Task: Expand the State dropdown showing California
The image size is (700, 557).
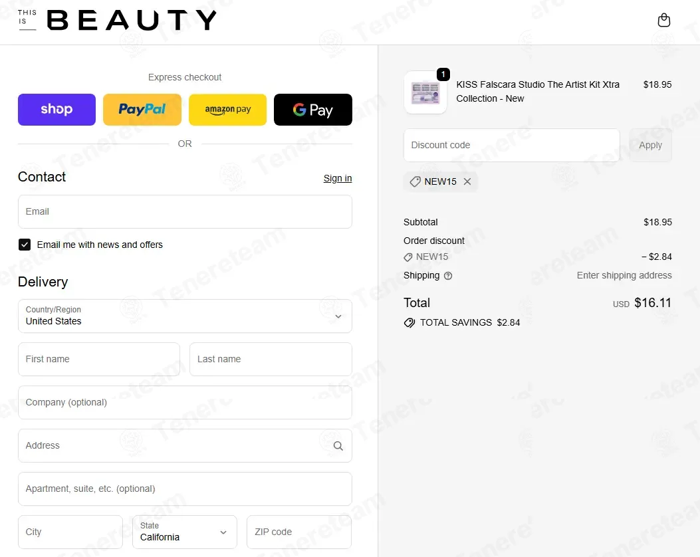Action: (x=185, y=532)
